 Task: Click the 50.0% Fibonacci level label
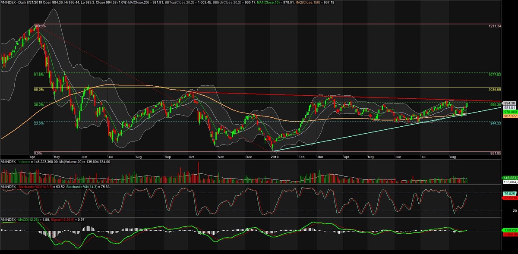pyautogui.click(x=39, y=90)
